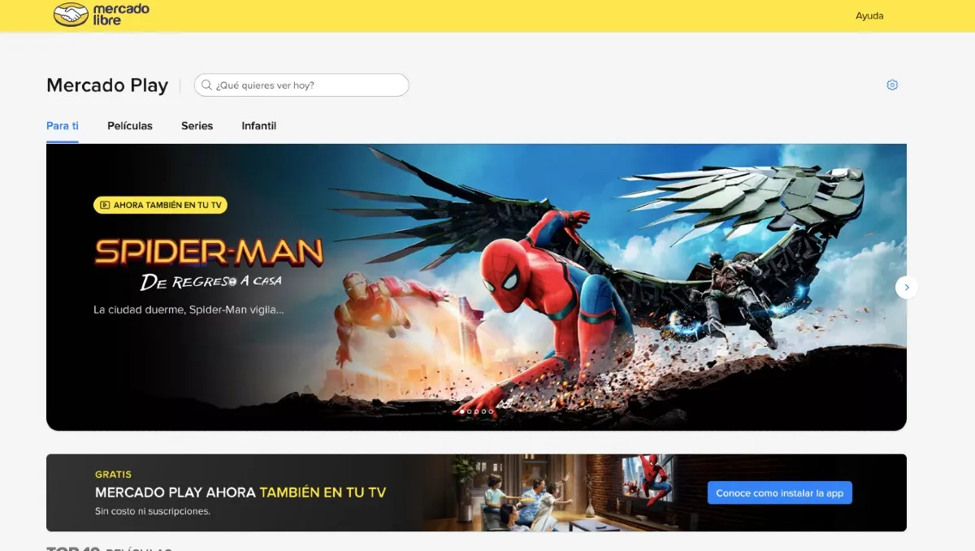Switch to the fourth carousel slide dot
Viewport: 975px width, 551px height.
point(483,411)
